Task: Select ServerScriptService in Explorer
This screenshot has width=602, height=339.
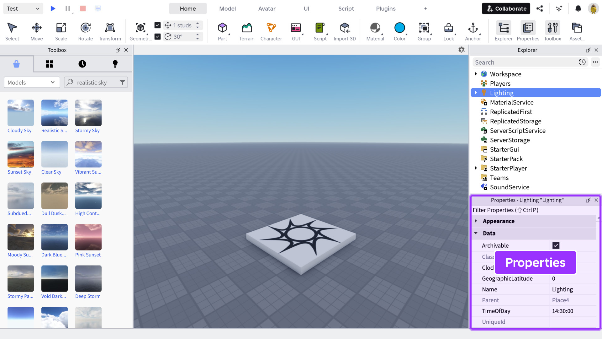Action: [517, 131]
